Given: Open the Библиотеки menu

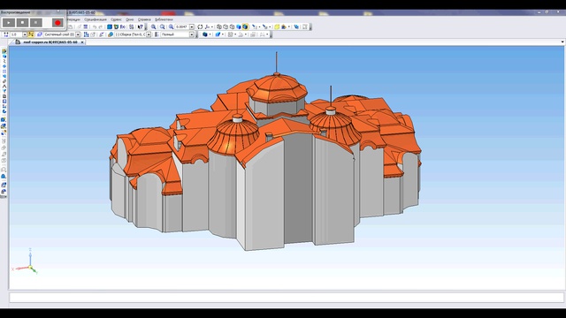Looking at the screenshot, I should pos(164,19).
